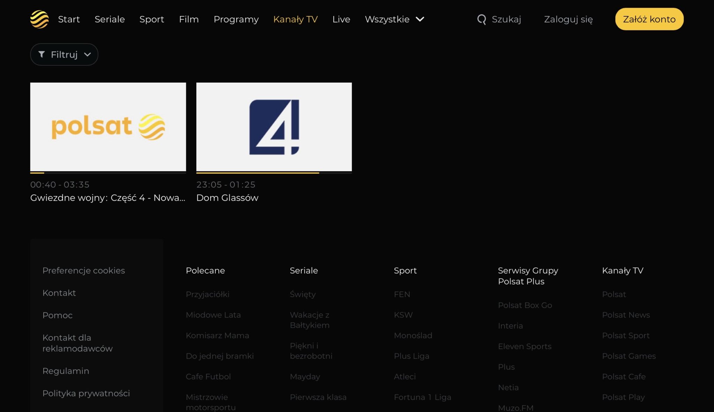
Task: Click the Dom Glassów progress bar
Action: (274, 173)
